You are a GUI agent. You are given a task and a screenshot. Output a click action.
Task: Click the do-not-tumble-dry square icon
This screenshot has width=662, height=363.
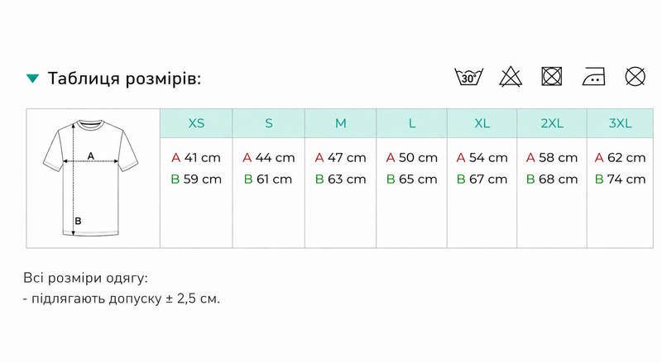point(552,76)
